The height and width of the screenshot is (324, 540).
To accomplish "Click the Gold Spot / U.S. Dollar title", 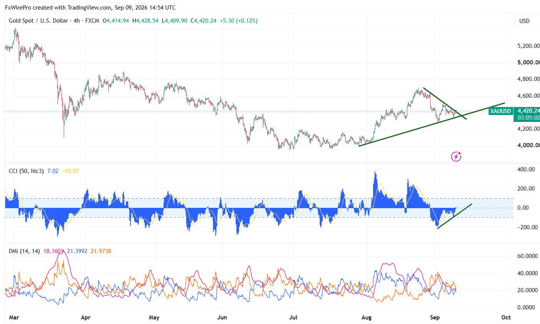I will 38,21.
